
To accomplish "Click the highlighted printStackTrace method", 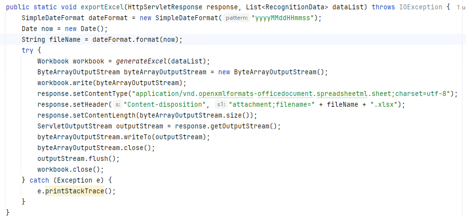I will [75, 191].
